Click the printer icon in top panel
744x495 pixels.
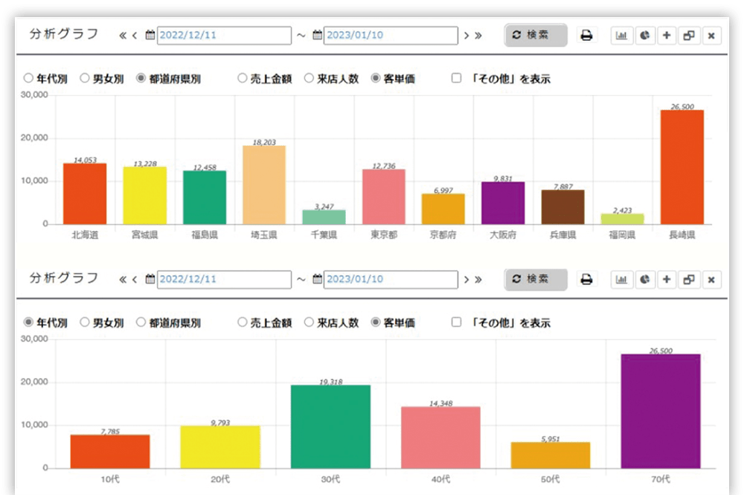point(586,36)
